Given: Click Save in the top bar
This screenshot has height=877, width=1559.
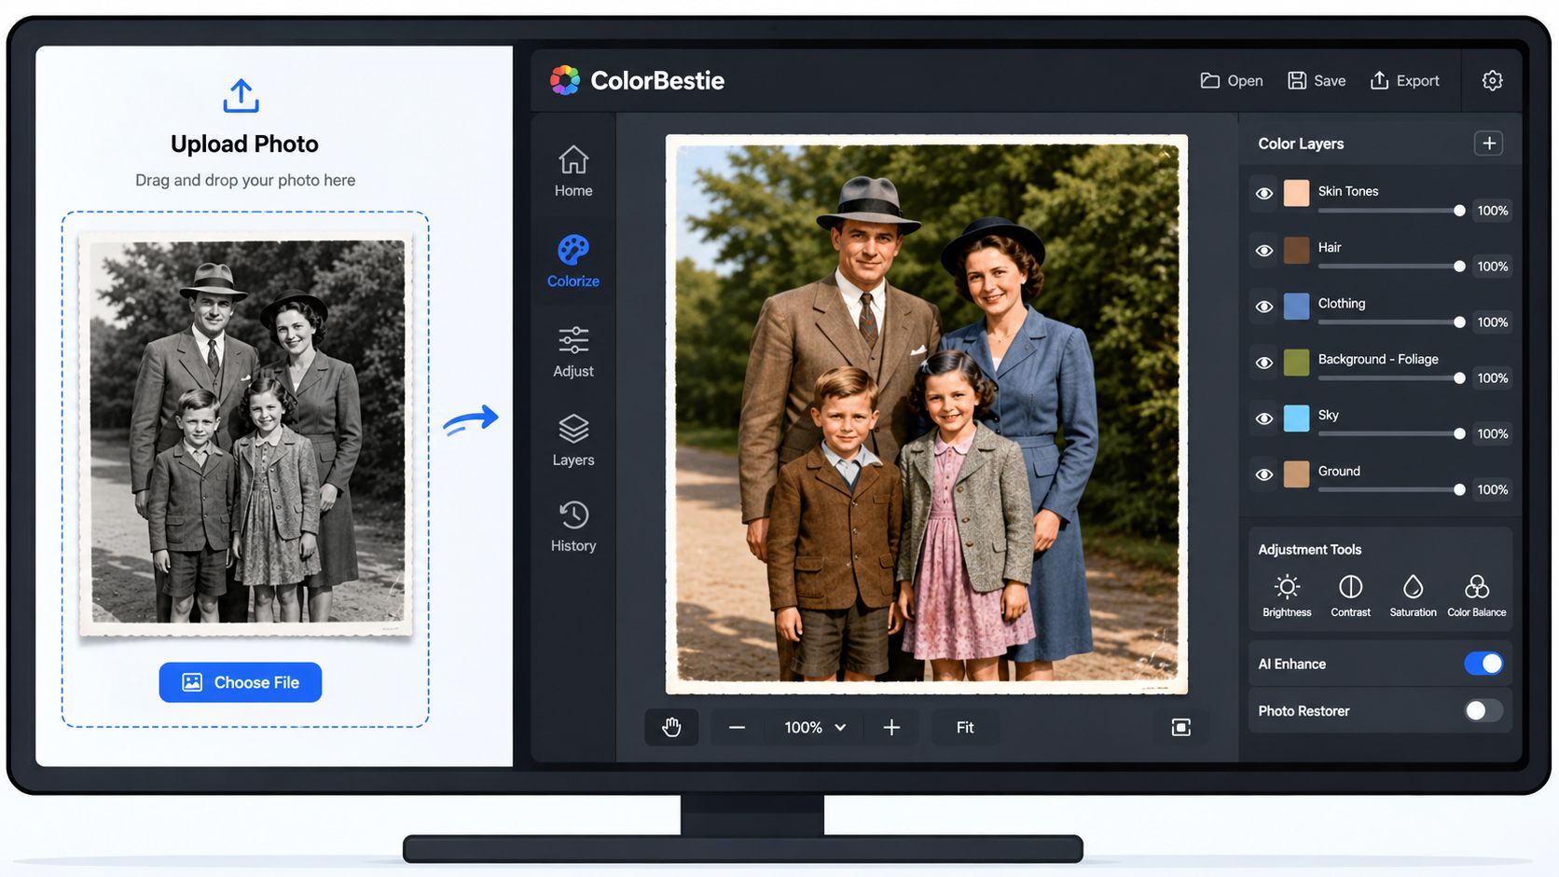Looking at the screenshot, I should pos(1317,80).
